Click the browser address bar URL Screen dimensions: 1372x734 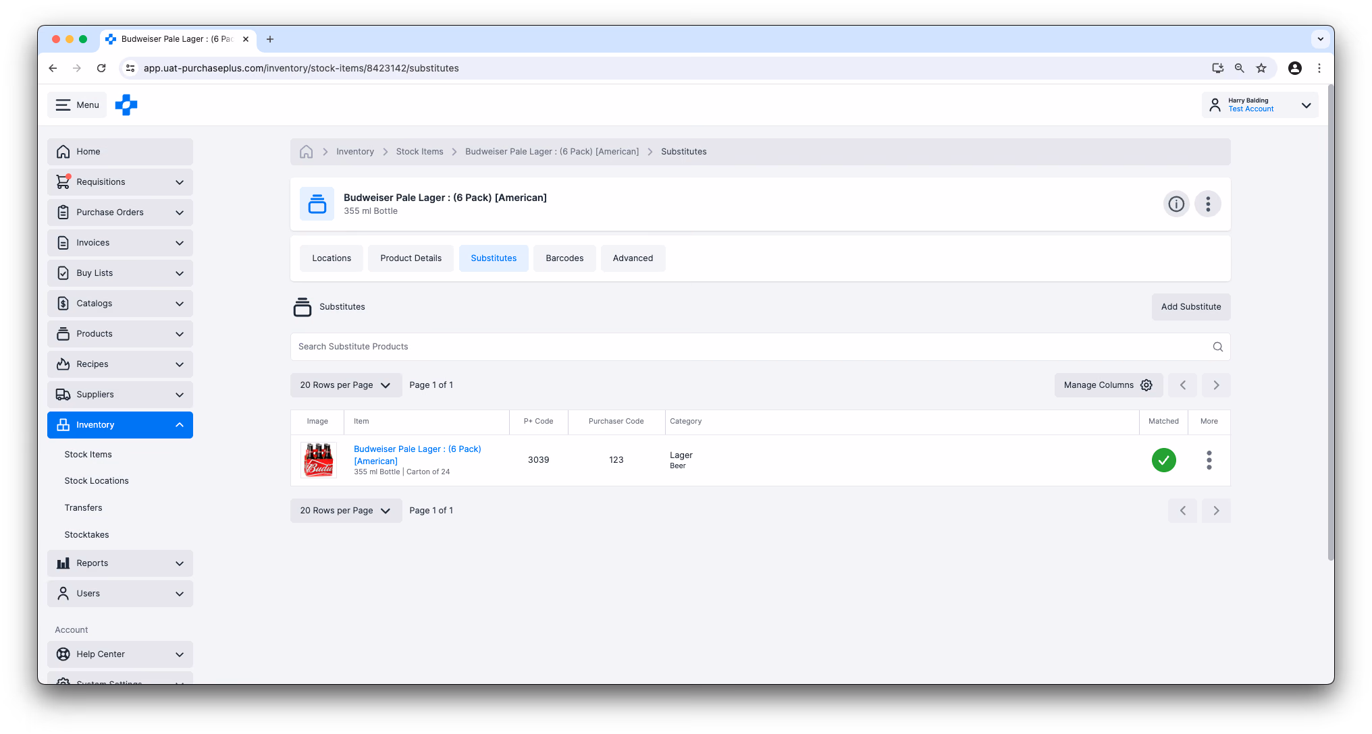(x=301, y=68)
